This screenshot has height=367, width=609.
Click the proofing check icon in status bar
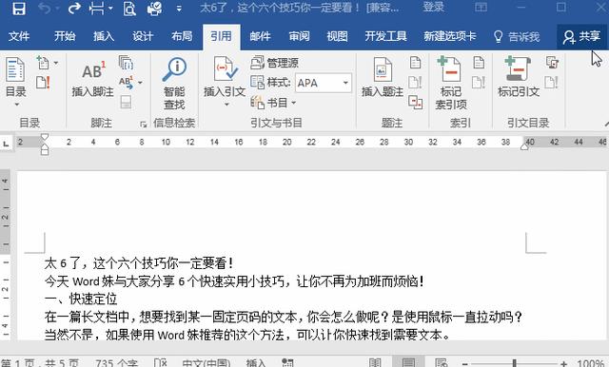160,363
